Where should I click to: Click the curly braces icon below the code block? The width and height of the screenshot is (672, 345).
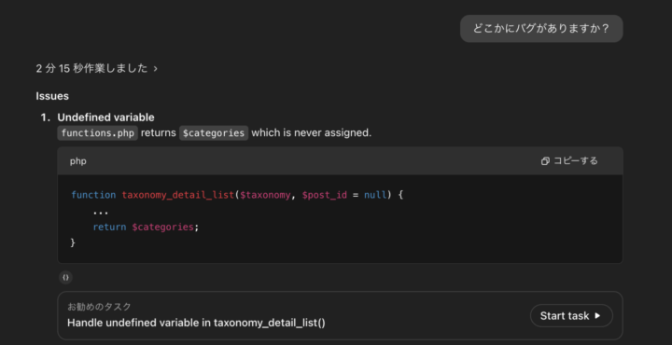click(x=65, y=277)
